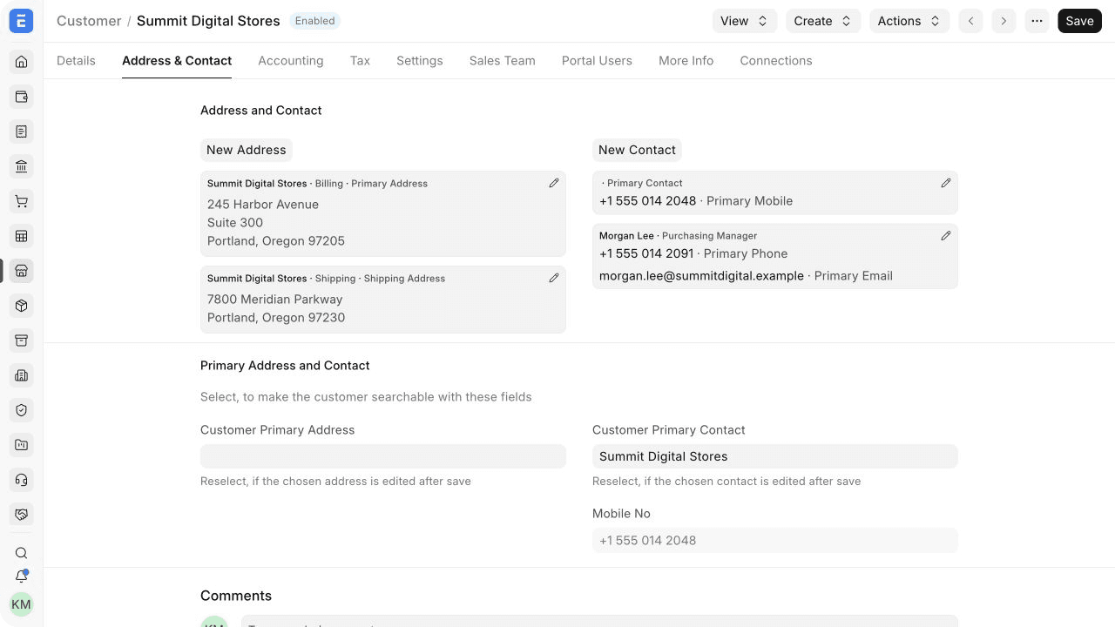Select the storefront icon in sidebar
Image resolution: width=1115 pixels, height=627 pixels.
(22, 271)
